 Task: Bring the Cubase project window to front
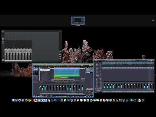pyautogui.click(x=63, y=80)
